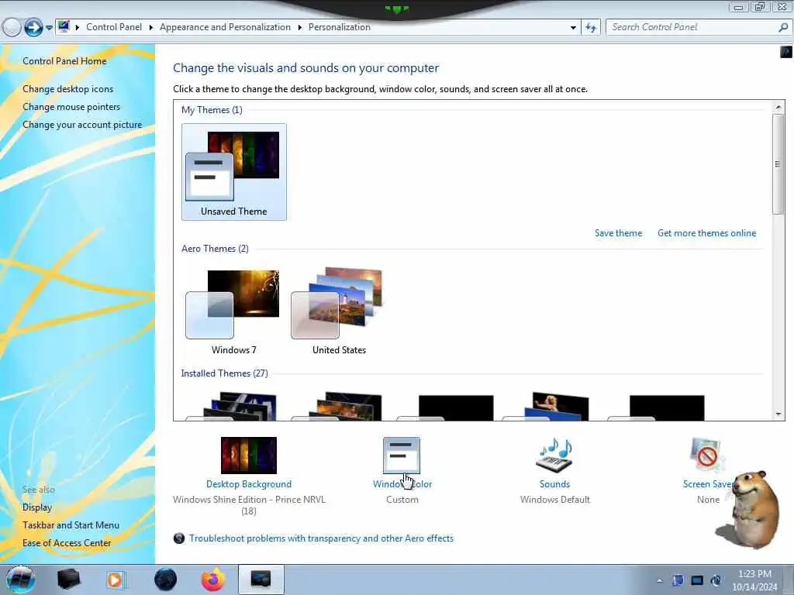
Task: Click Get more themes online link
Action: coord(707,233)
